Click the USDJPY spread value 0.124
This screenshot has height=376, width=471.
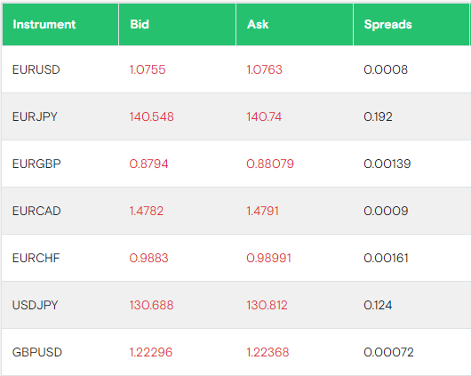tap(378, 305)
